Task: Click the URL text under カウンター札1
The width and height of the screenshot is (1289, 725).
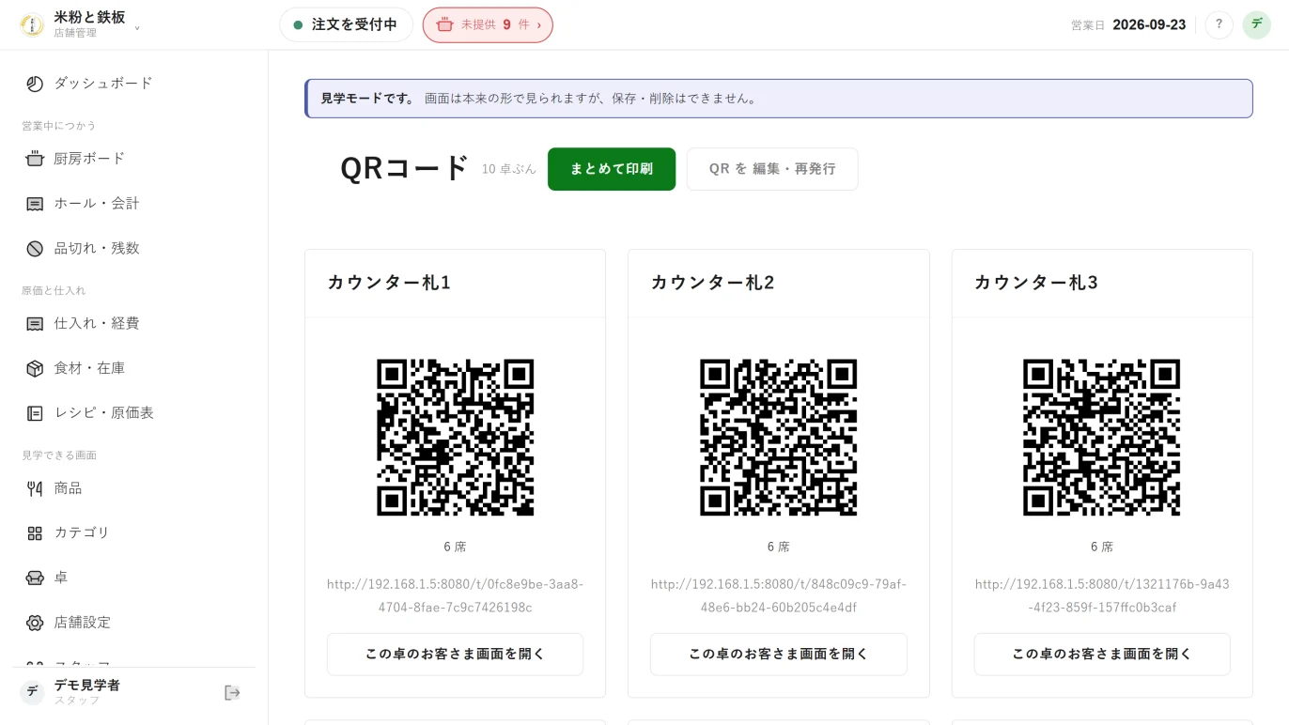Action: (455, 595)
